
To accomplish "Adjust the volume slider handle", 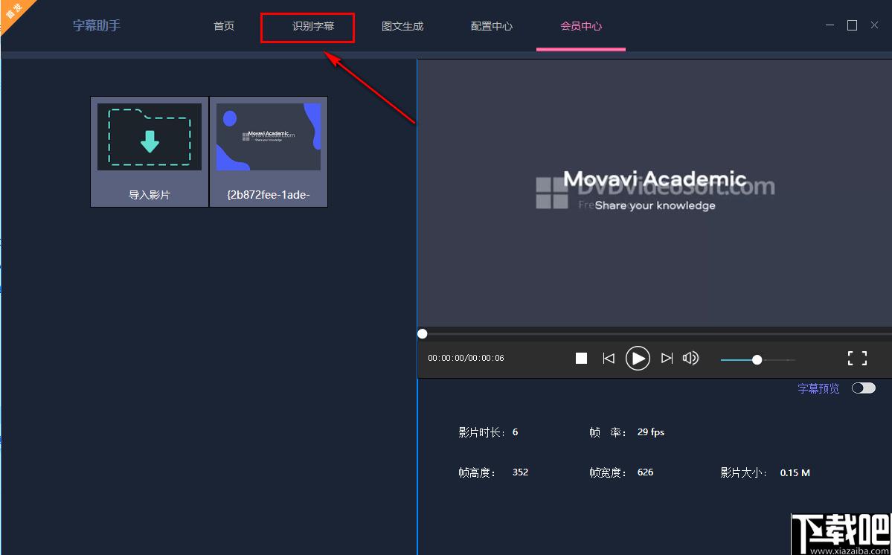I will point(757,360).
